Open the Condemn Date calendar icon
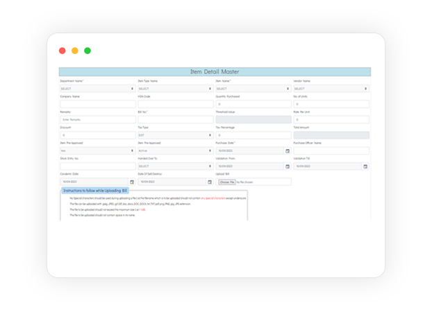Viewport: 432px width, 312px height. 132,182
